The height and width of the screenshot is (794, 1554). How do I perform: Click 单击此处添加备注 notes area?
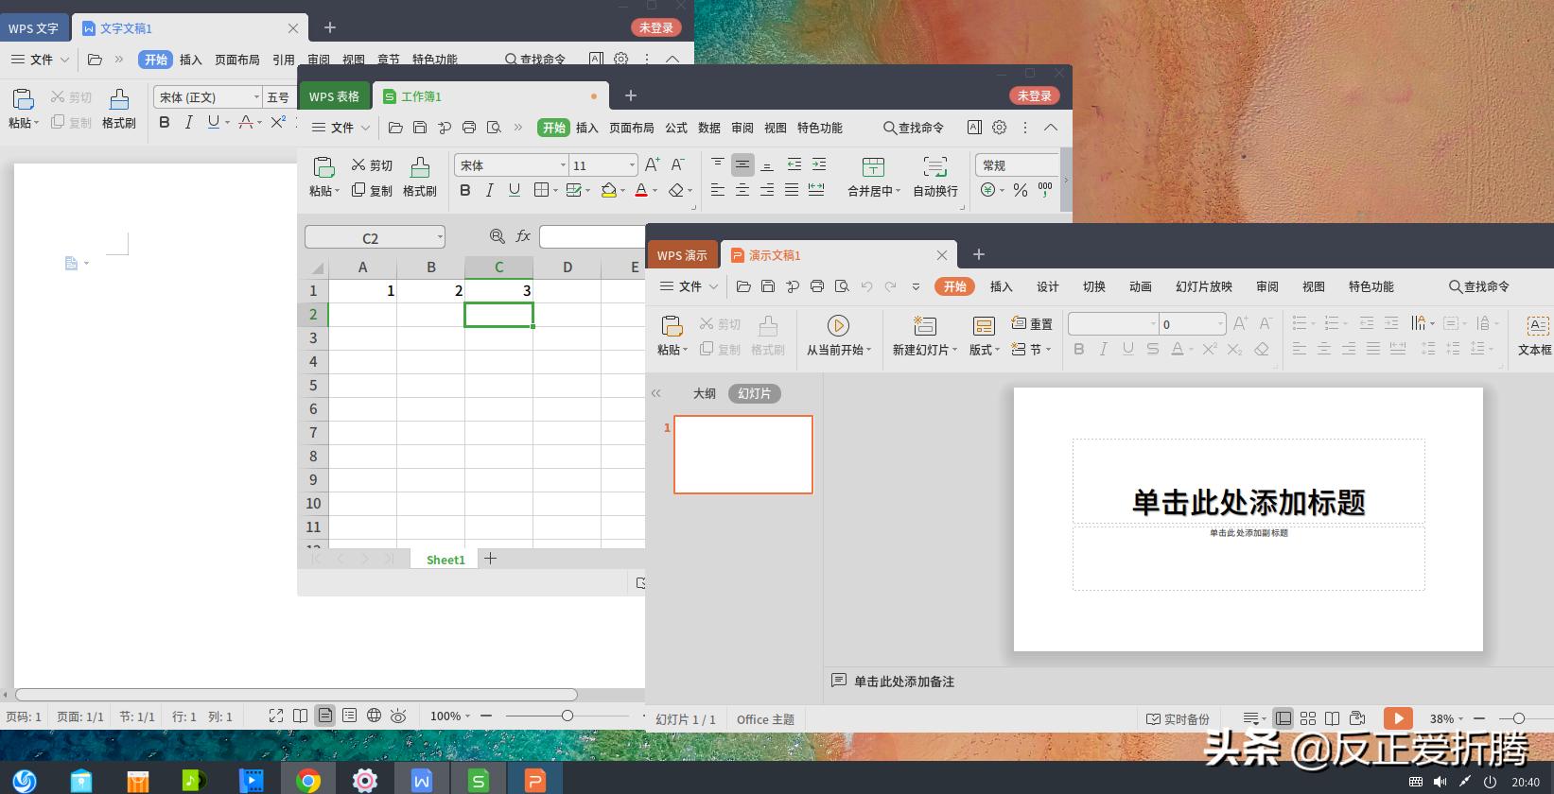904,682
